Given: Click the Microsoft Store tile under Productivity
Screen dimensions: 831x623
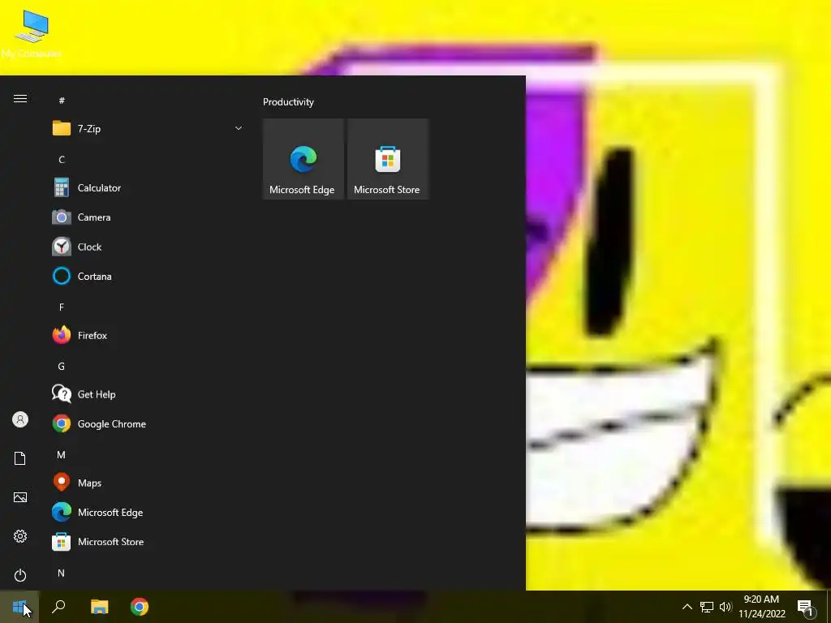Looking at the screenshot, I should pyautogui.click(x=388, y=159).
